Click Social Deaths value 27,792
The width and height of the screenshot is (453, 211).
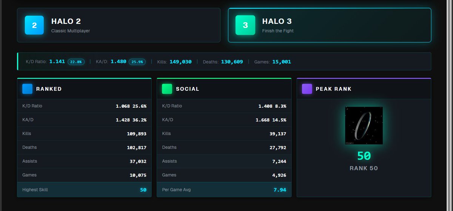278,148
